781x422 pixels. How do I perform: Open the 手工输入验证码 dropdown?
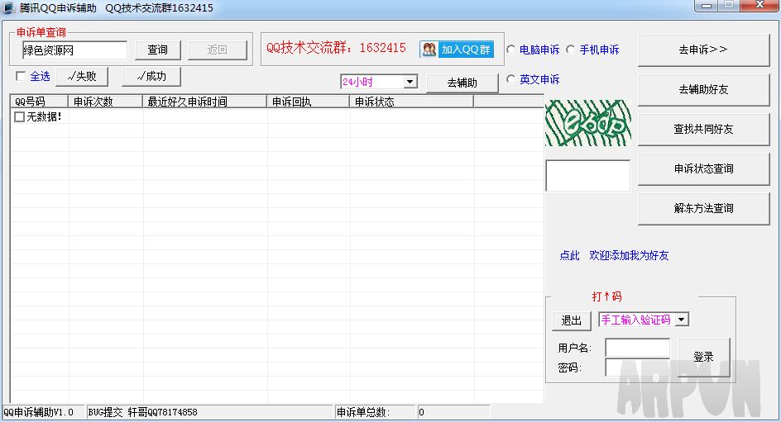tap(682, 320)
